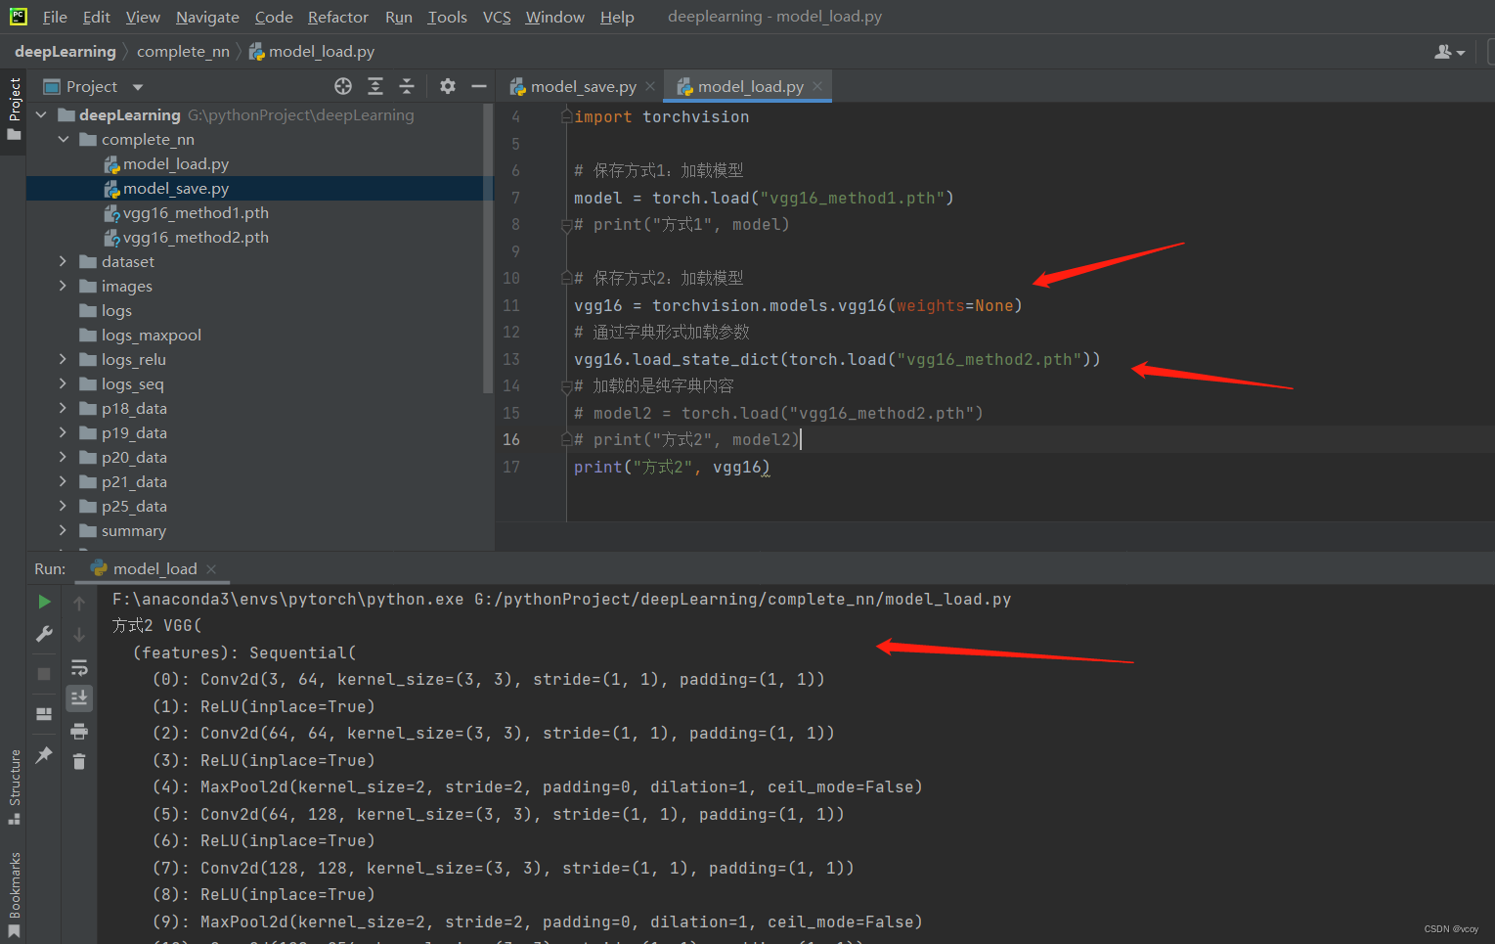Viewport: 1495px width, 944px height.
Task: Click deepLearning breadcrumb in navigation bar
Action: pyautogui.click(x=65, y=52)
